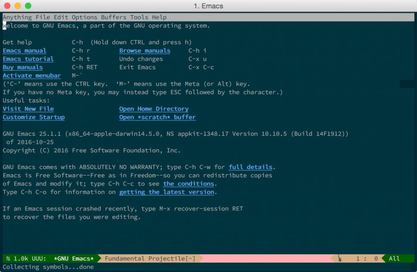
Task: Click the Collecting symbols...done message
Action: click(x=48, y=267)
